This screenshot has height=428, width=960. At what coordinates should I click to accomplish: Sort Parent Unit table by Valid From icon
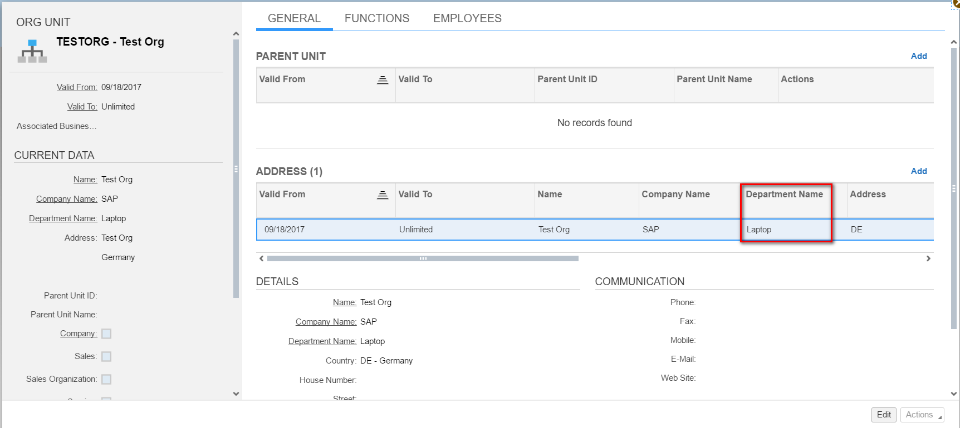pyautogui.click(x=383, y=80)
